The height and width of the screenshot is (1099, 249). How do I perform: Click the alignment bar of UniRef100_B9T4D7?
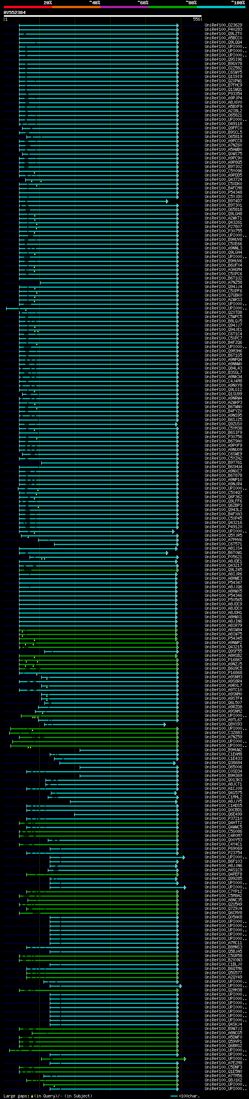point(93,201)
